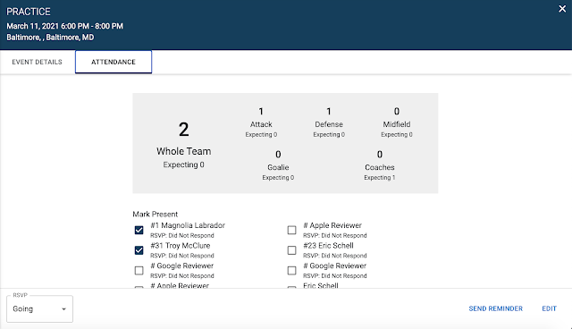Screen dimensions: 572x329
Task: Select the Attendance tab
Action: pyautogui.click(x=114, y=62)
